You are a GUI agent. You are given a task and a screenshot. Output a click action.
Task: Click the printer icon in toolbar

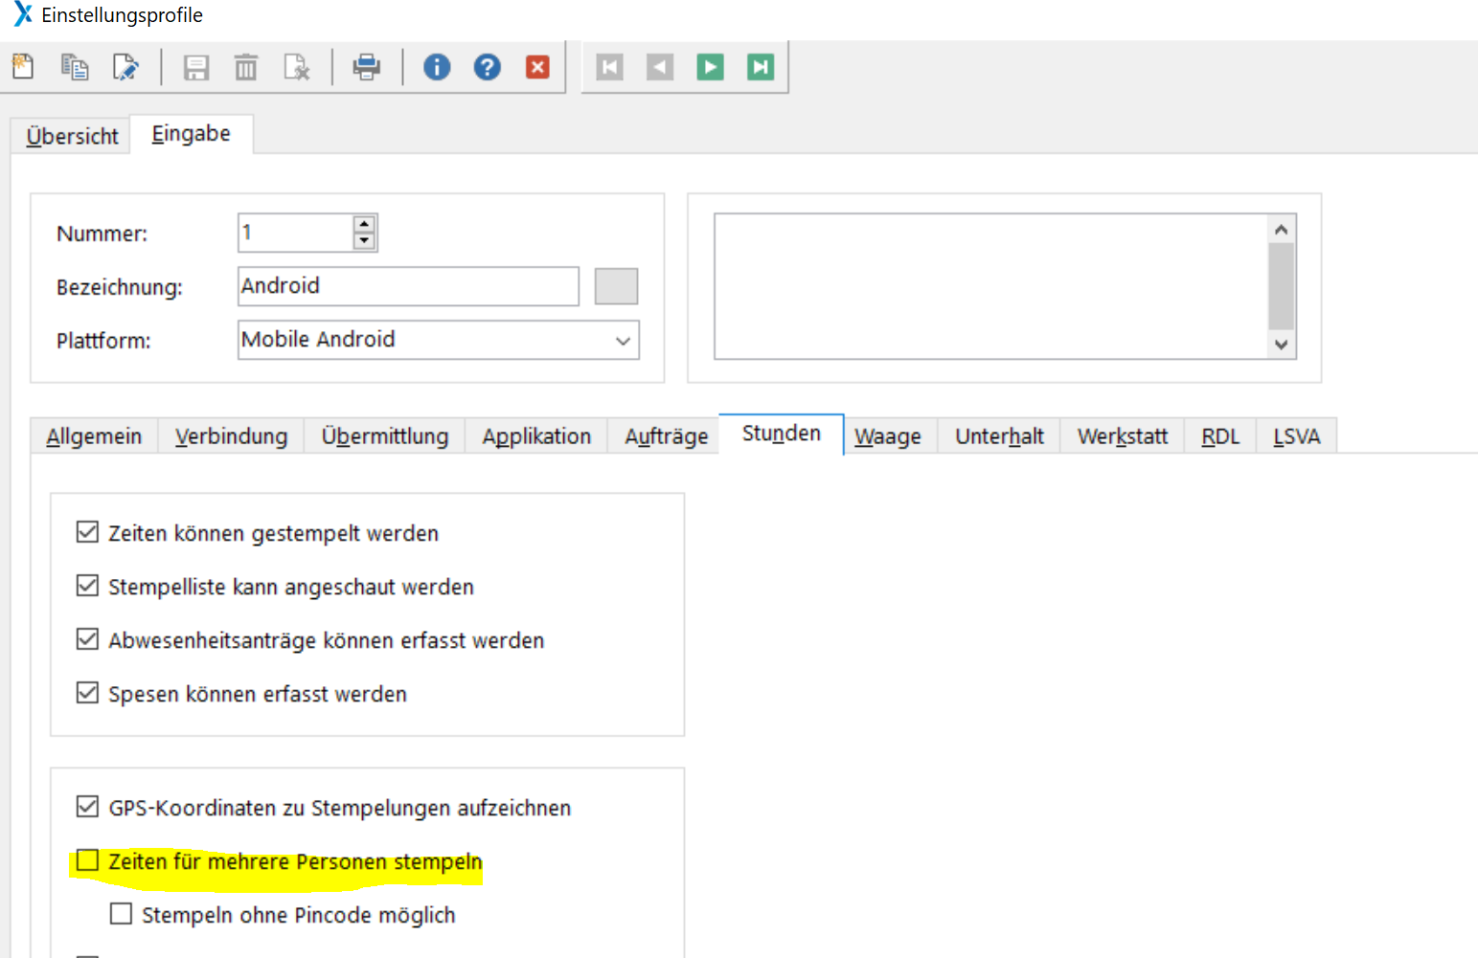[366, 67]
